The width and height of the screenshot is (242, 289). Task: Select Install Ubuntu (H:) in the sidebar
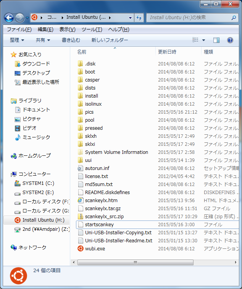[37, 220]
